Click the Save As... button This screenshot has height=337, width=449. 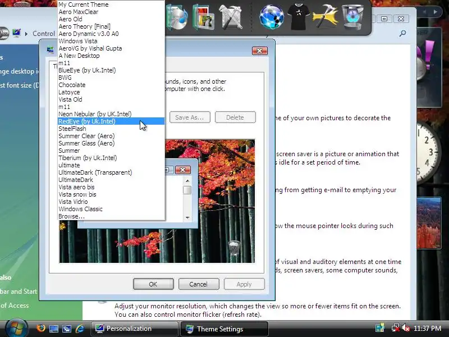click(x=190, y=117)
